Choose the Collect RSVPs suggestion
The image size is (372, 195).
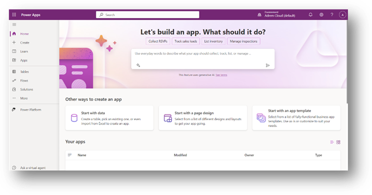pyautogui.click(x=158, y=41)
